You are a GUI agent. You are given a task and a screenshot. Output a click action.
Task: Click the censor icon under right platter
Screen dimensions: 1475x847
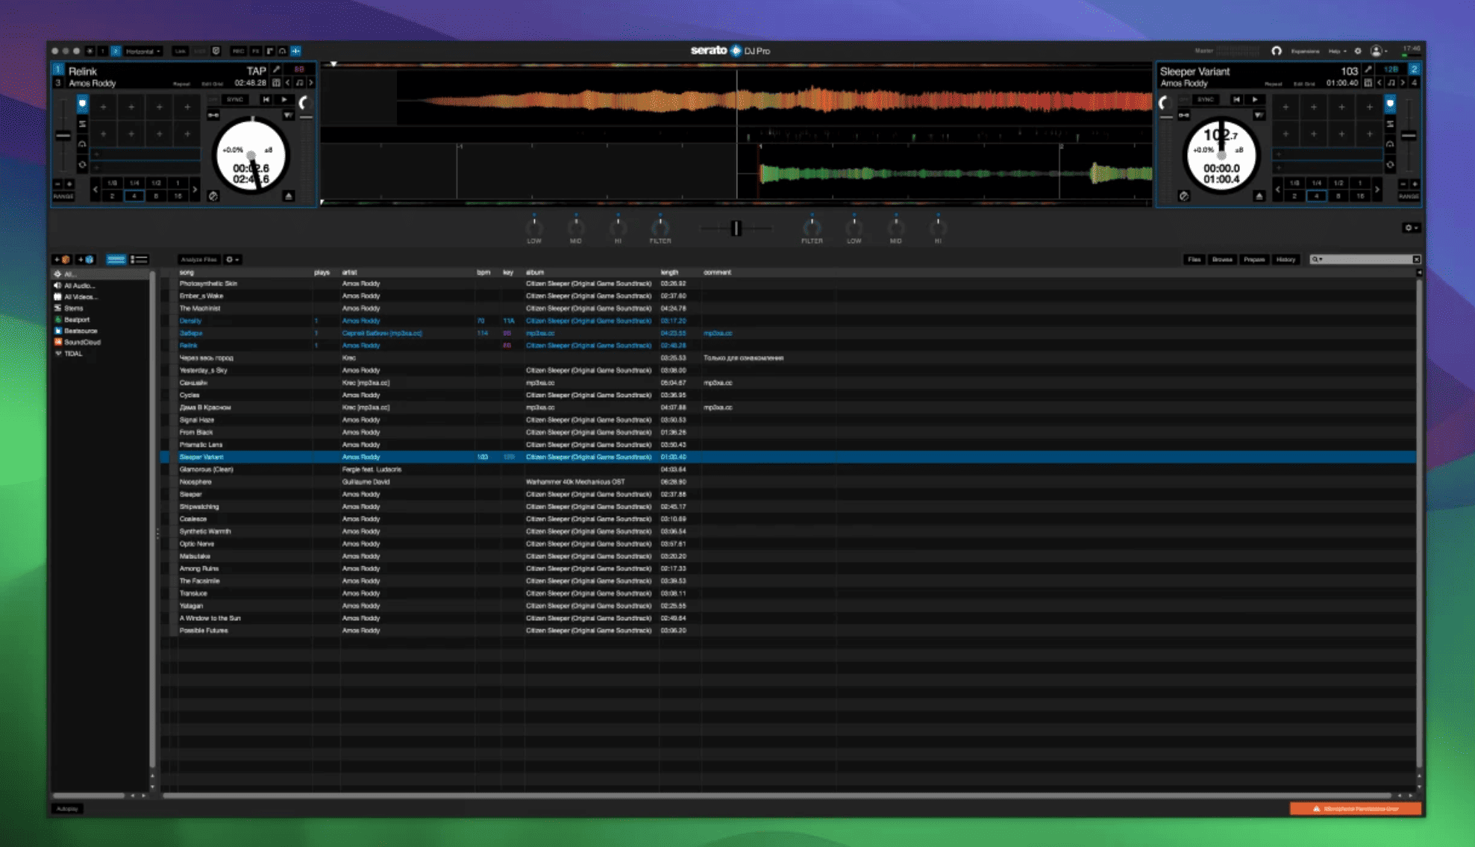click(x=1184, y=196)
